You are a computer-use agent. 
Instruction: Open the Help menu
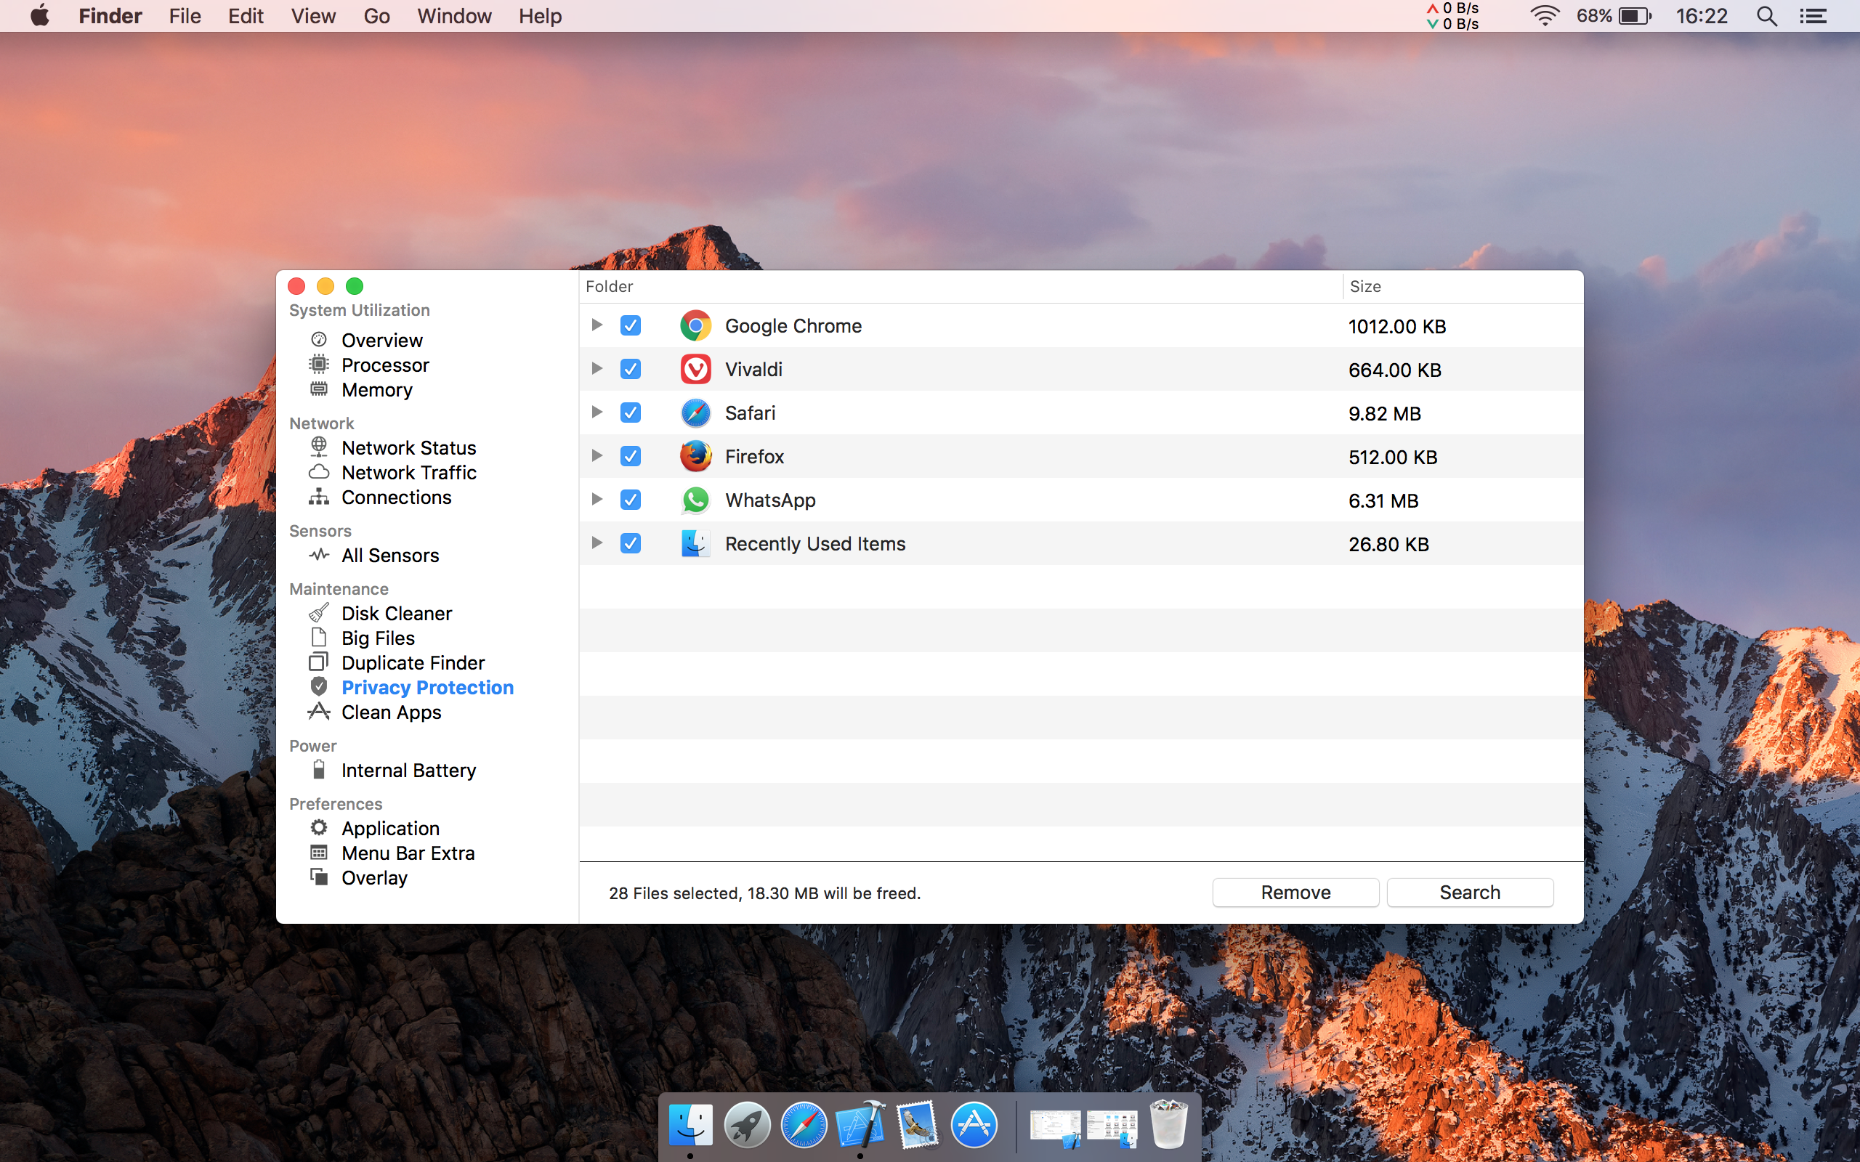click(541, 16)
